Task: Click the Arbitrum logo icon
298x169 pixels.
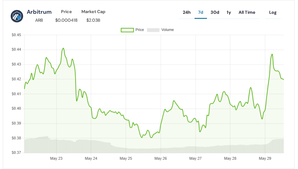Action: [17, 16]
